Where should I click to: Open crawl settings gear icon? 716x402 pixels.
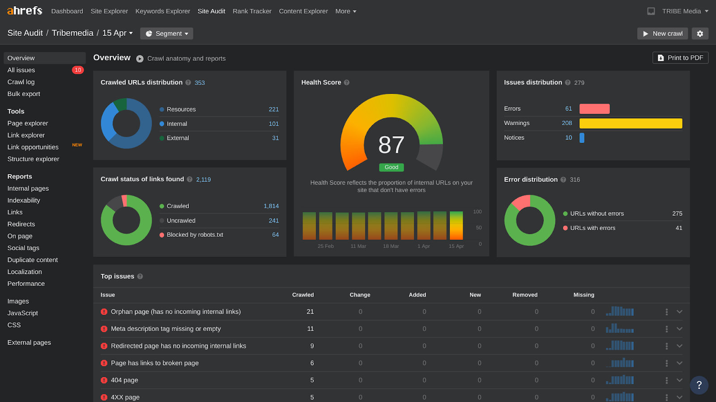pyautogui.click(x=700, y=33)
